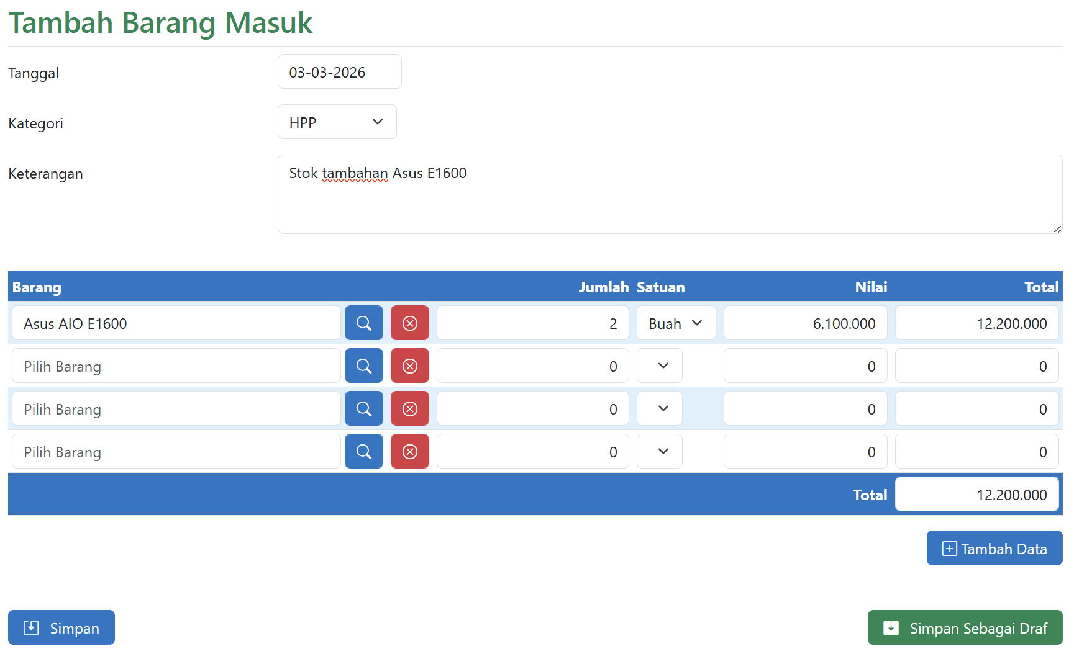Save the form with Simpan
The width and height of the screenshot is (1074, 664).
(61, 627)
